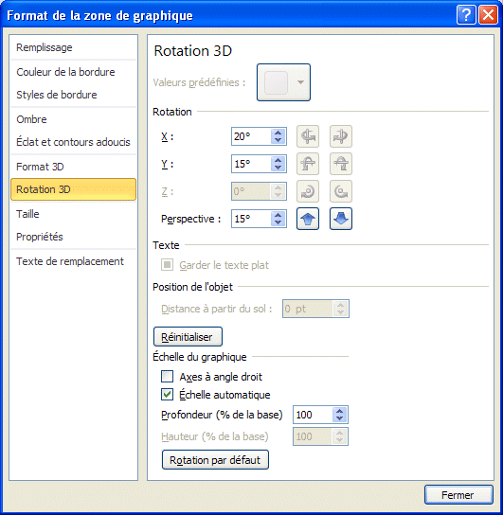Click the X rotation value field
The height and width of the screenshot is (515, 503).
pos(251,136)
